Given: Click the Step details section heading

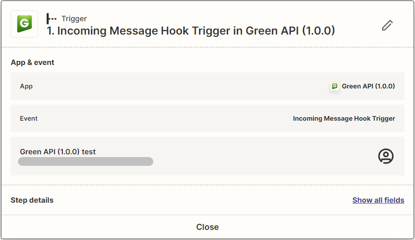Looking at the screenshot, I should pos(32,200).
